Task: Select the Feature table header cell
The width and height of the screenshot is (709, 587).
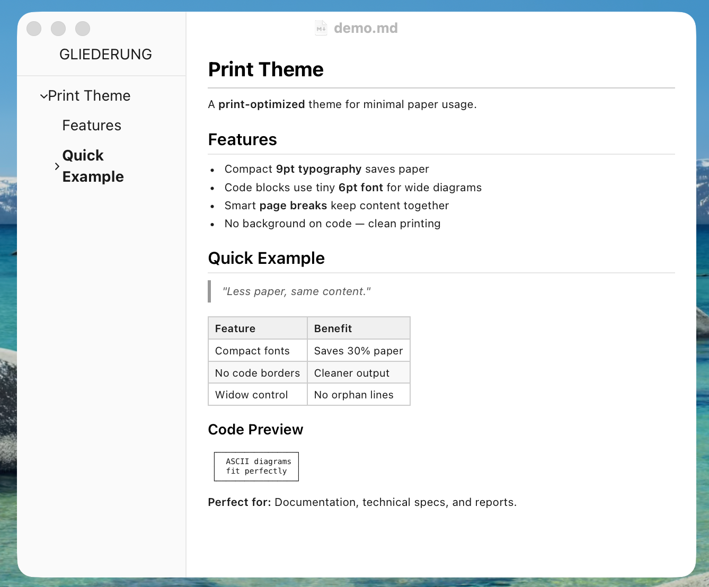Action: point(235,328)
